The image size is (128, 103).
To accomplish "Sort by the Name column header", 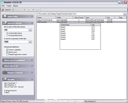I will pyautogui.click(x=46, y=18).
